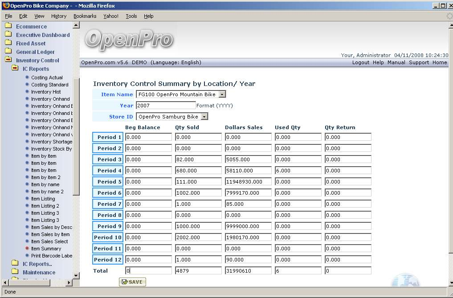Open the Store ID dropdown
453x298 pixels.
tap(204, 117)
